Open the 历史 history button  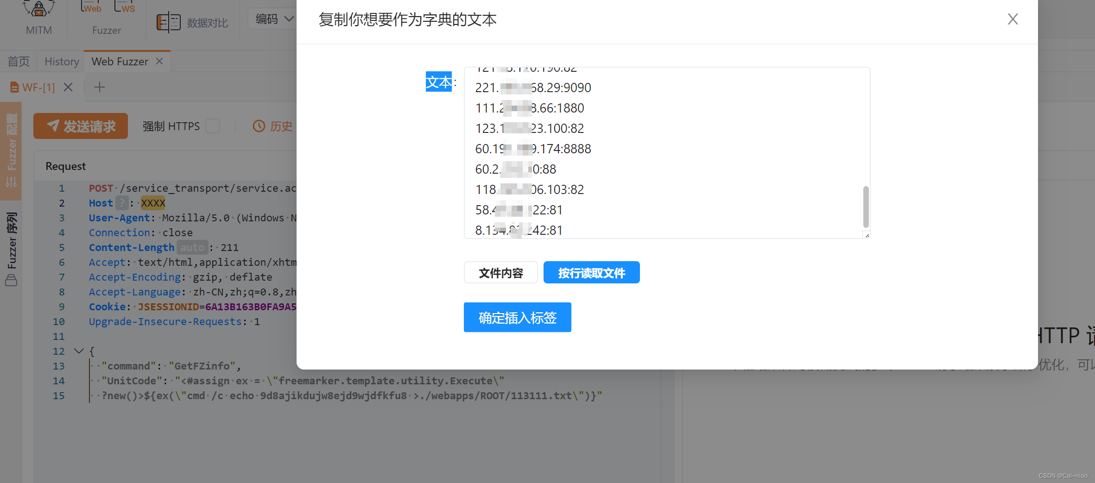coord(272,126)
